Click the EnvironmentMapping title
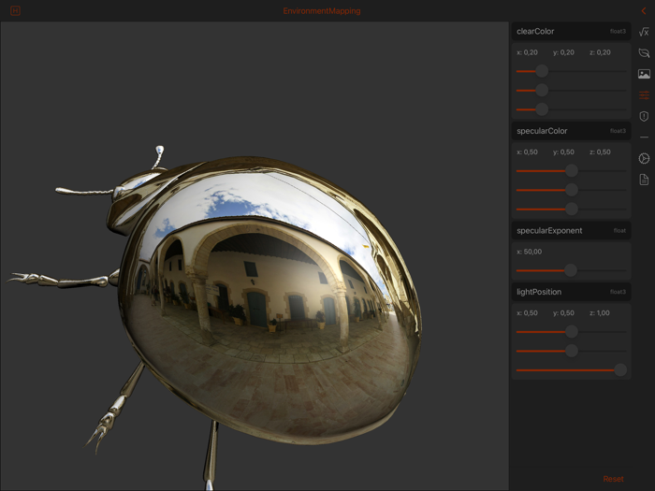Viewport: 655px width, 491px height. pos(322,11)
